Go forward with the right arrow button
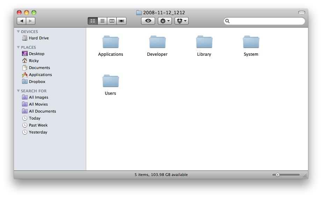This screenshot has width=322, height=198. coord(31,21)
